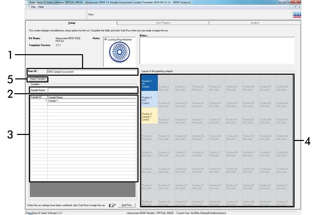Select Position 3 Sample 1 Control cell
The width and height of the screenshot is (318, 215).
click(x=150, y=115)
